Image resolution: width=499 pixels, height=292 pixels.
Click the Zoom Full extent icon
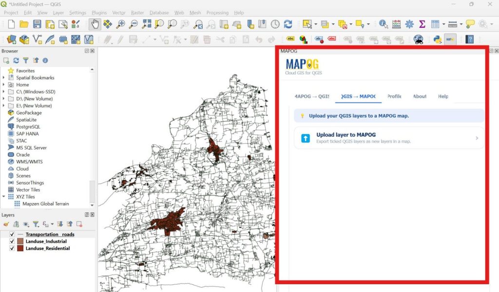click(146, 24)
